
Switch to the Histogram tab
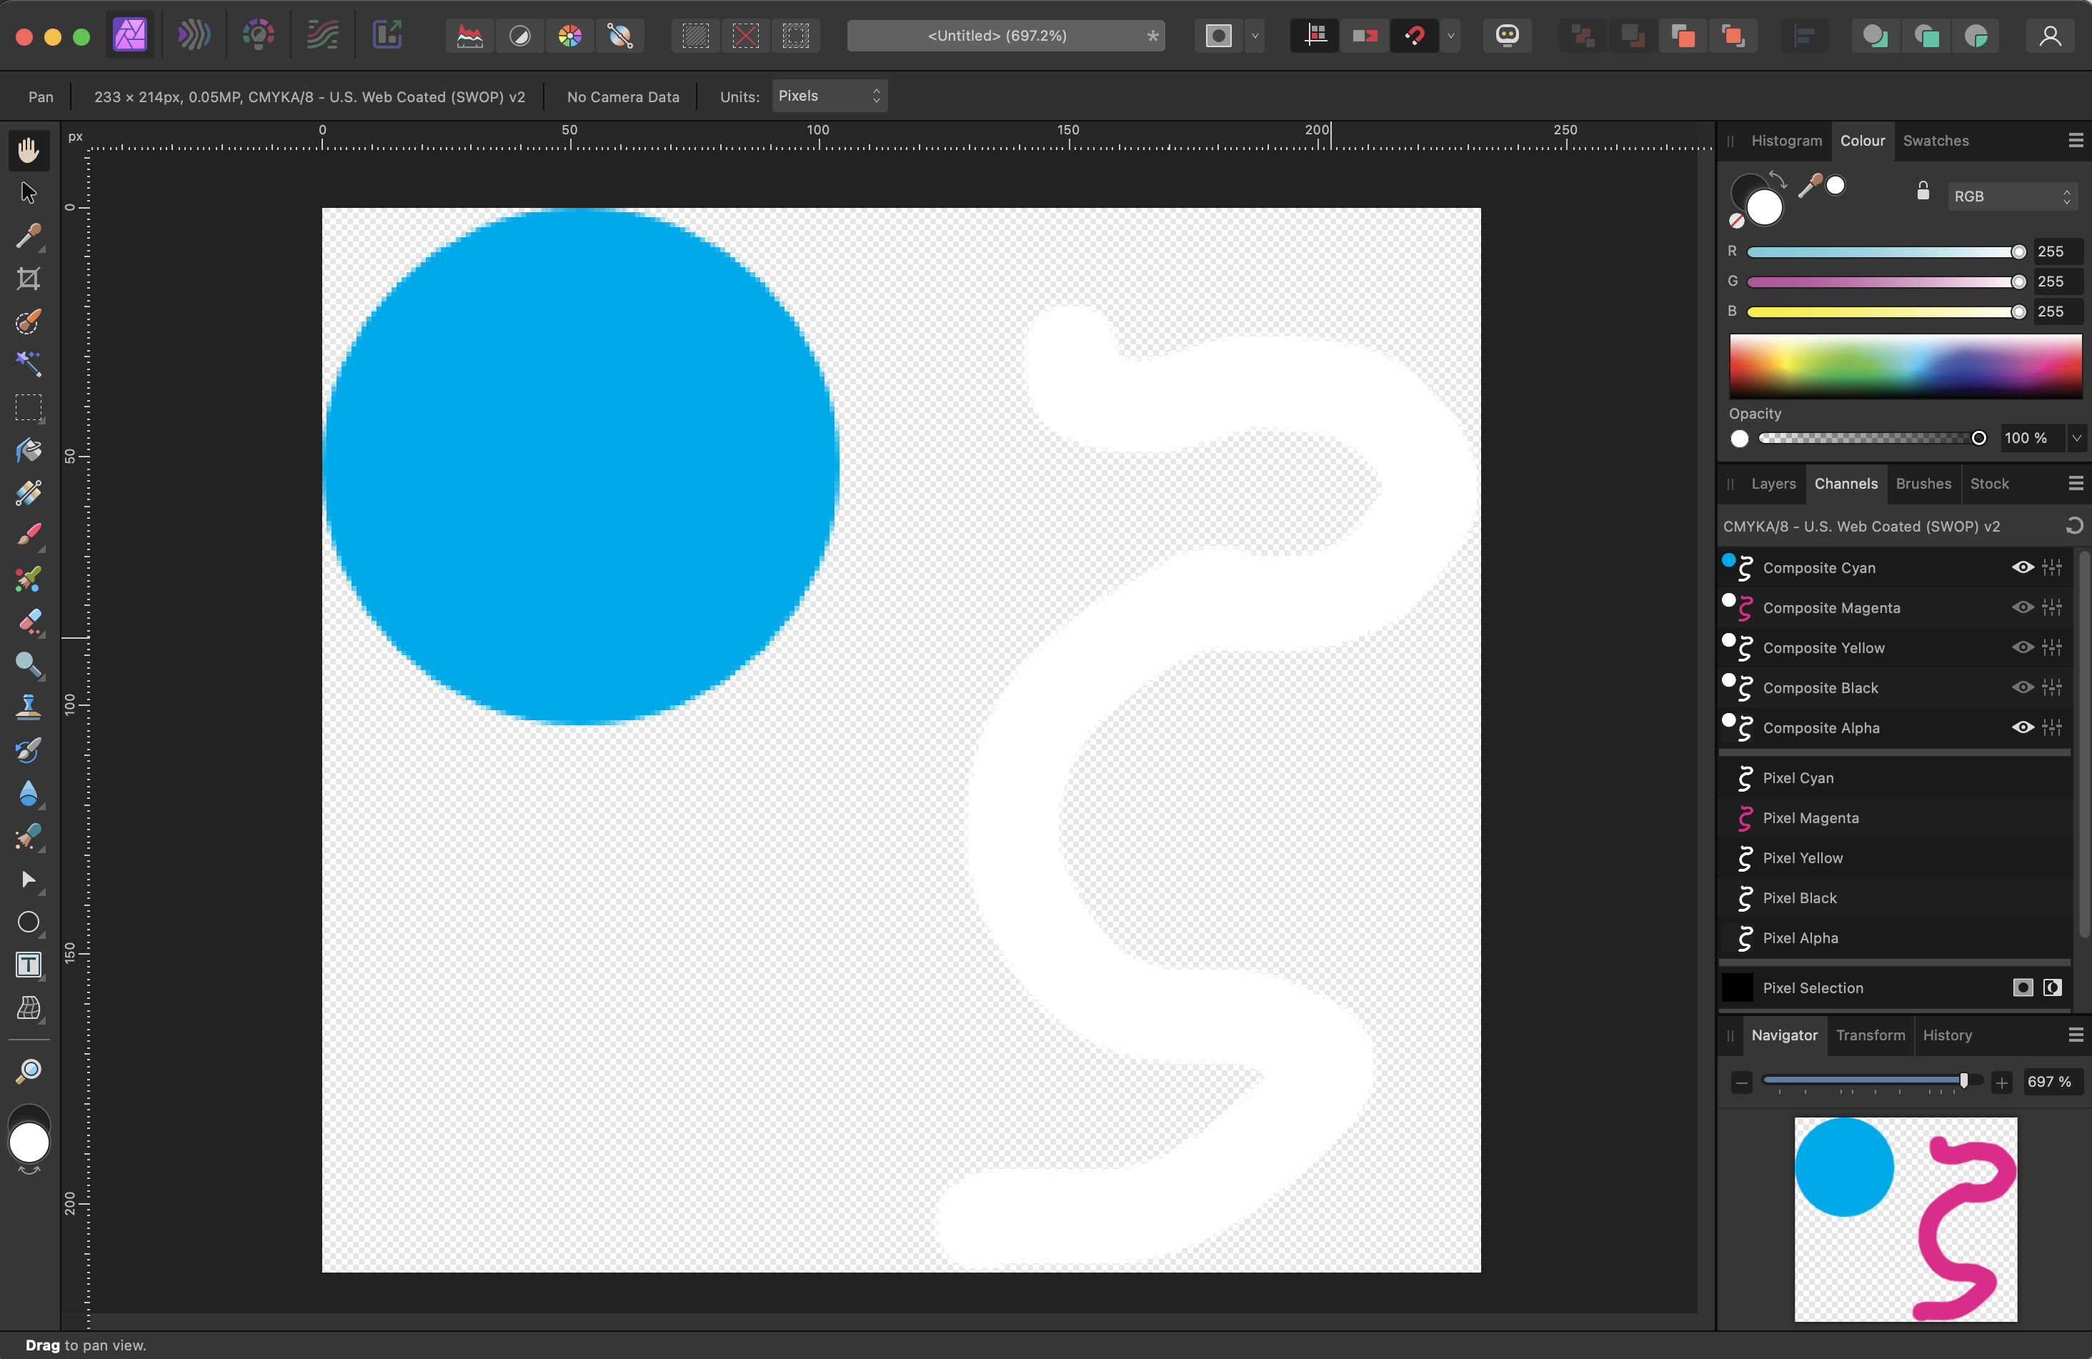coord(1786,141)
